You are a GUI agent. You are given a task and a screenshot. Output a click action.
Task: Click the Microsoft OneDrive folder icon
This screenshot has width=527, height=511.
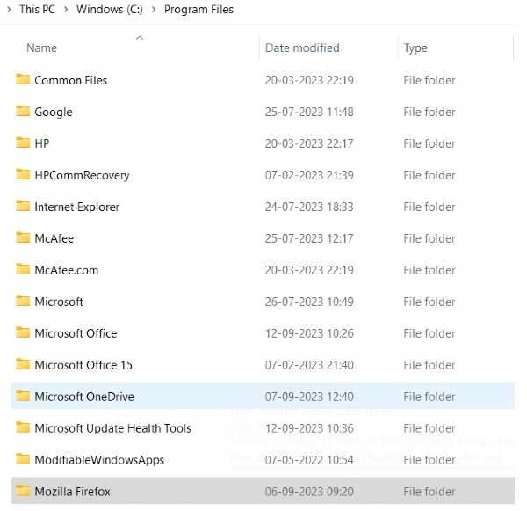(x=23, y=396)
